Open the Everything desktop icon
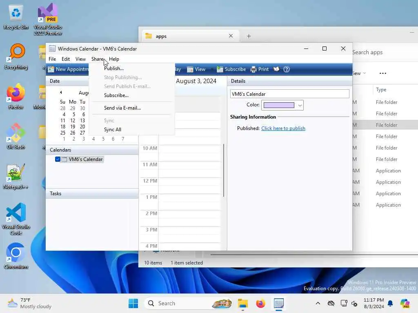 coord(16,57)
